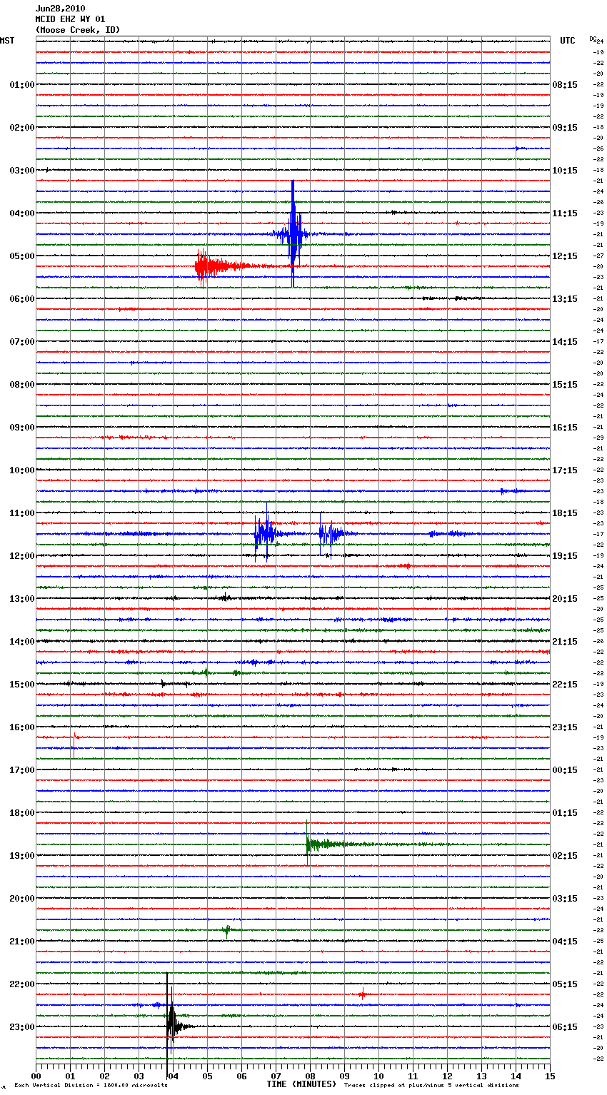Click the '02:15' UTC time label
This screenshot has width=607, height=1095.
pyautogui.click(x=565, y=856)
